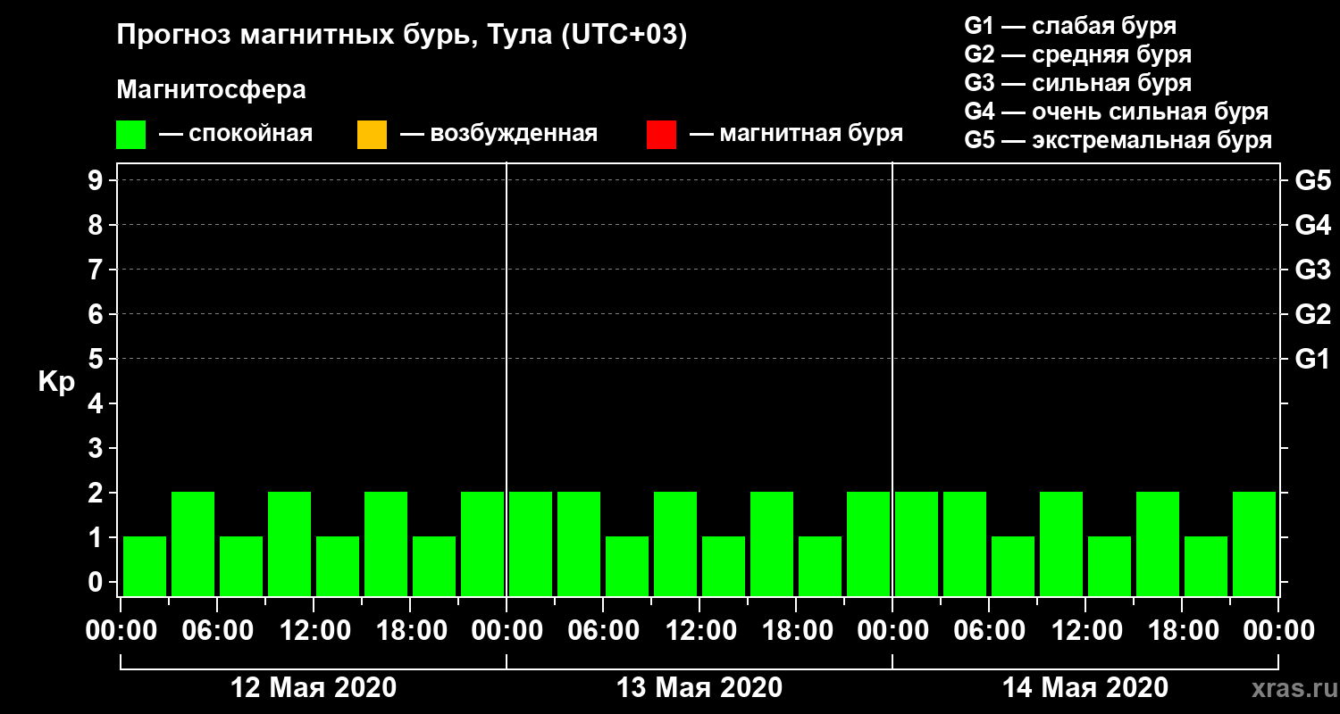Click the first Kp 2 bar of 13 Мая
This screenshot has height=714, width=1340.
tap(531, 544)
